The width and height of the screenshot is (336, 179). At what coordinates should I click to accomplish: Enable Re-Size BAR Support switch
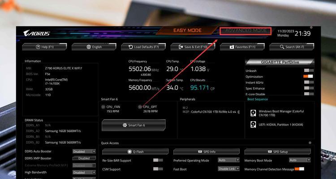pos(158,160)
